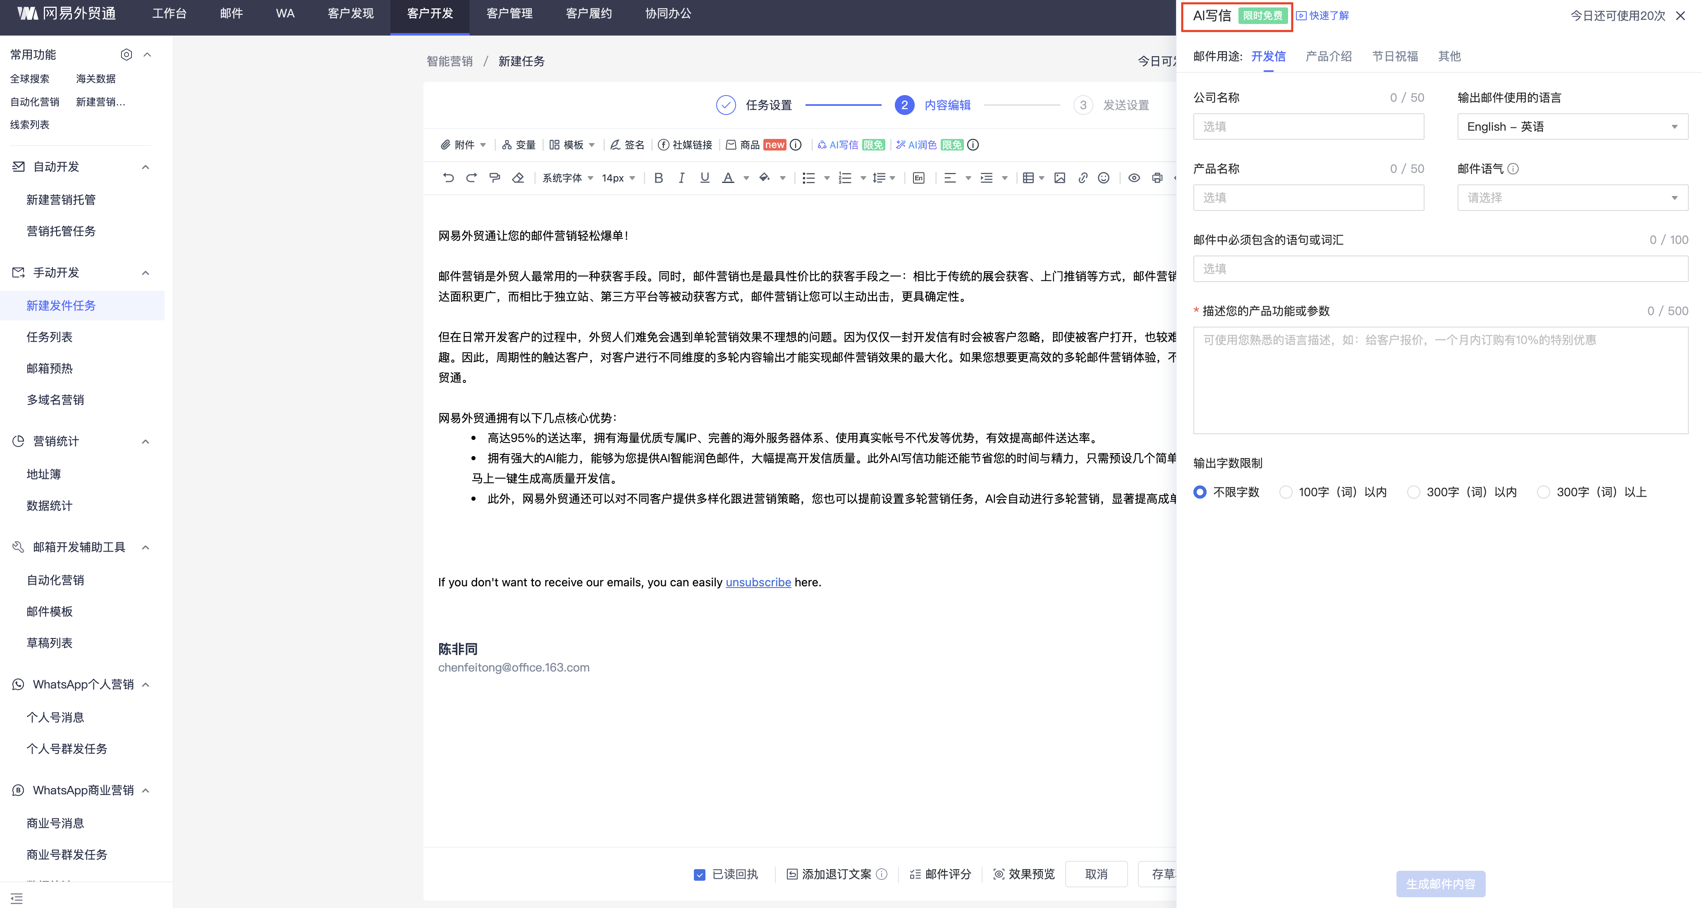Click the 社媒链接 social link tool
This screenshot has height=908, width=1702.
click(685, 145)
